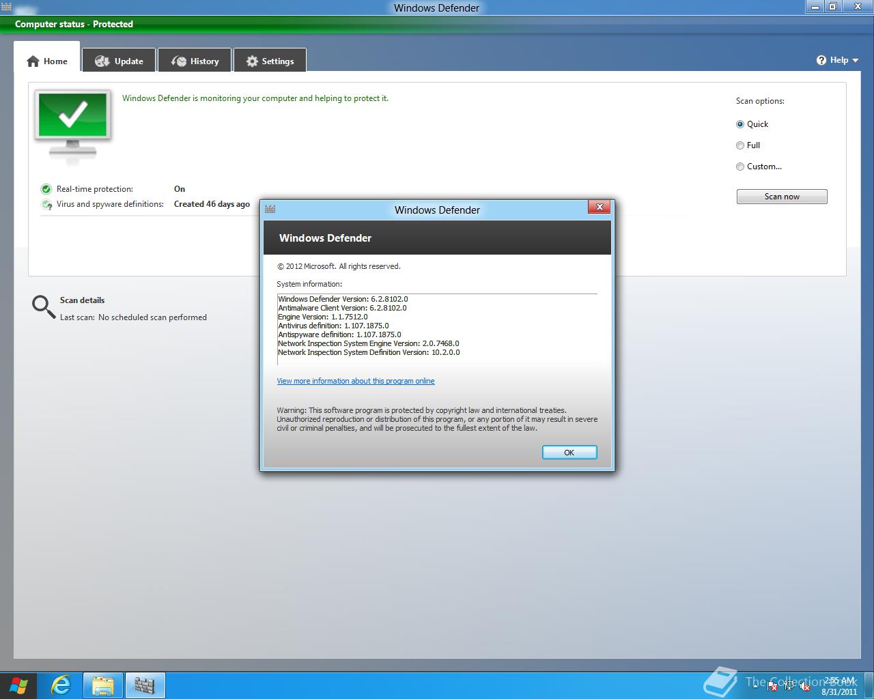Click 'Antimalware Client Version: 6.2.8102.0' line
The width and height of the screenshot is (874, 699).
click(x=342, y=308)
